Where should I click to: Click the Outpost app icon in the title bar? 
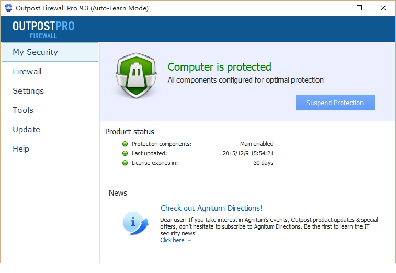(8, 8)
